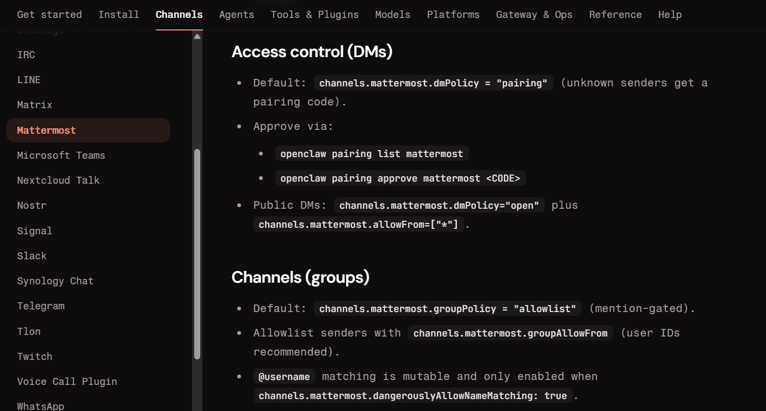Click the dmPolicy = "pairing" code snippet
This screenshot has height=411, width=766.
[434, 83]
